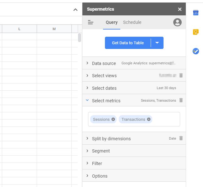Expand the Select views section
203x187 pixels.
coord(134,76)
